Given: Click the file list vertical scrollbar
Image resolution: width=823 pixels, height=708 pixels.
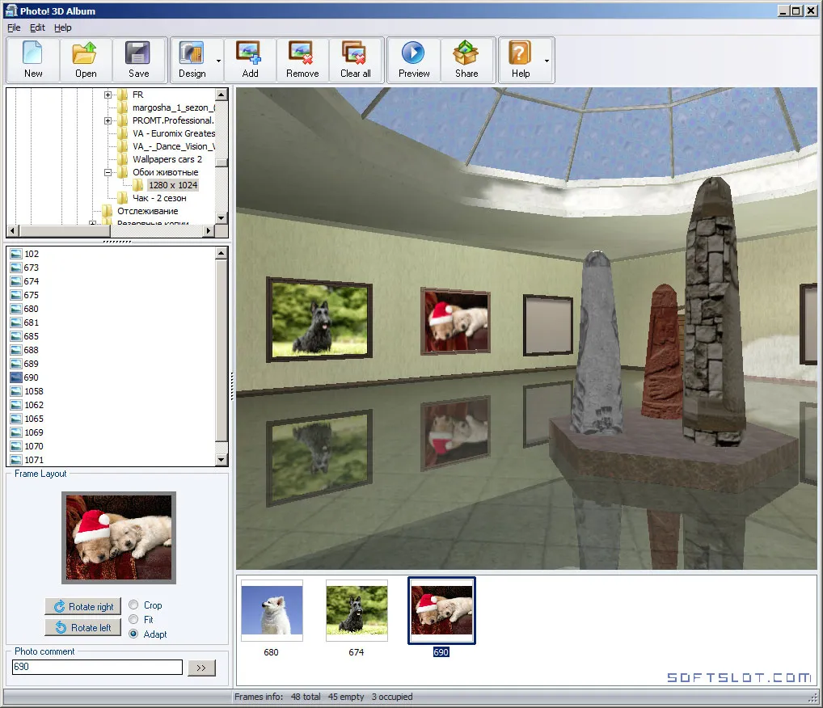Looking at the screenshot, I should pyautogui.click(x=222, y=356).
